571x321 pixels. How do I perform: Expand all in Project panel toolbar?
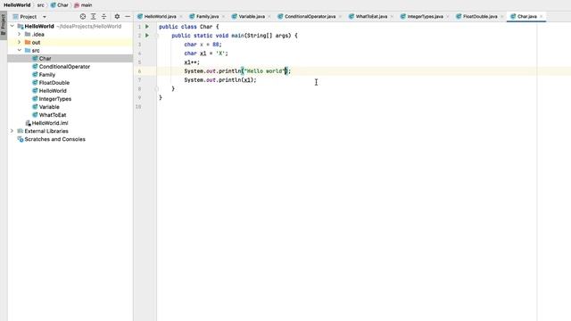(x=93, y=16)
